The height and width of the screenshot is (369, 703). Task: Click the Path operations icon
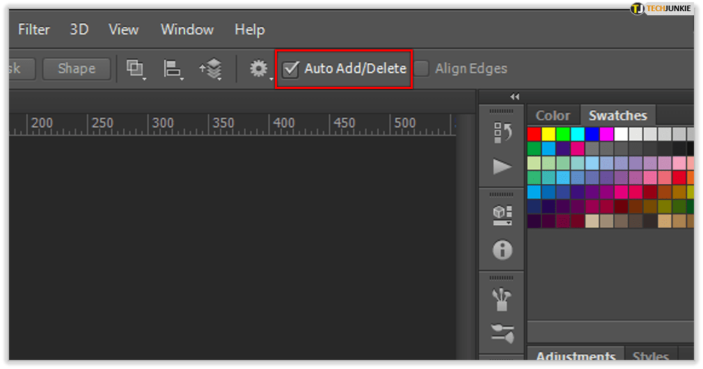tap(134, 68)
